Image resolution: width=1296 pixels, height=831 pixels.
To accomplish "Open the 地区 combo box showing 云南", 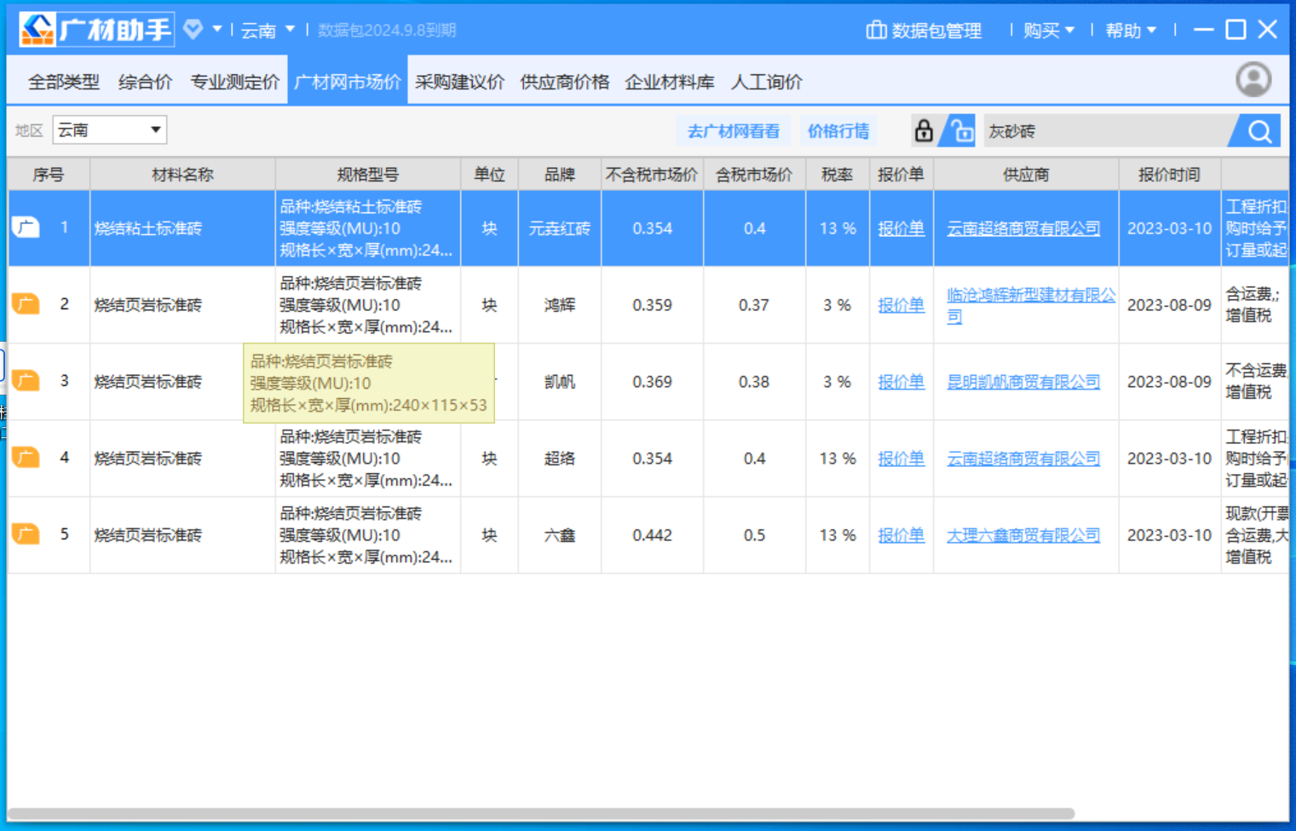I will [109, 130].
